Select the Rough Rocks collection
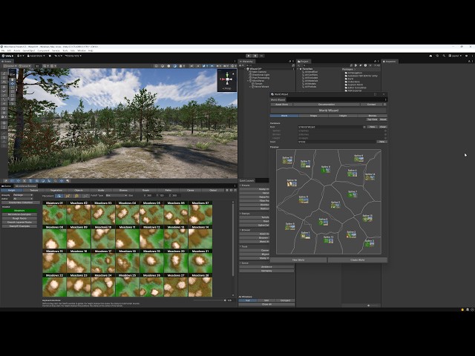Screen dimensions: 475x356 point(20,218)
